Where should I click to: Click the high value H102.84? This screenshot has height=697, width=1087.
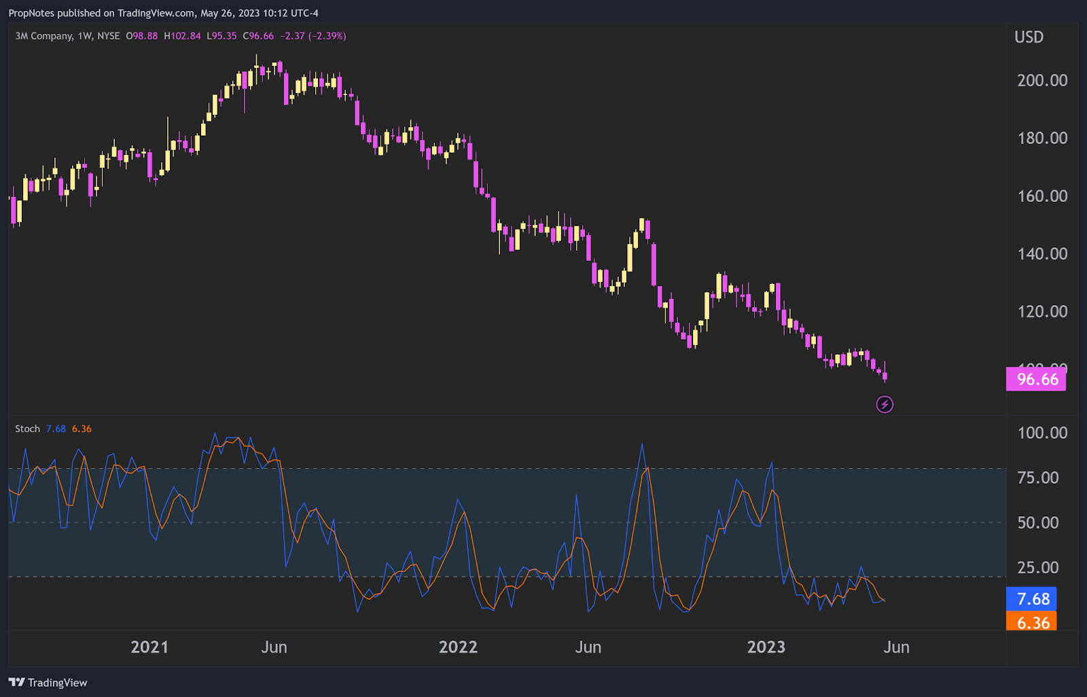pos(182,36)
